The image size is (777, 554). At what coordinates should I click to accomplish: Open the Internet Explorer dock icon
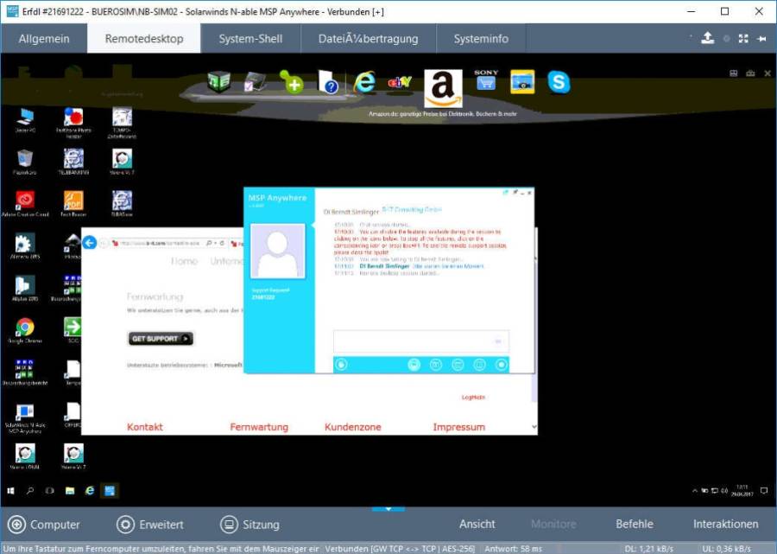click(364, 82)
